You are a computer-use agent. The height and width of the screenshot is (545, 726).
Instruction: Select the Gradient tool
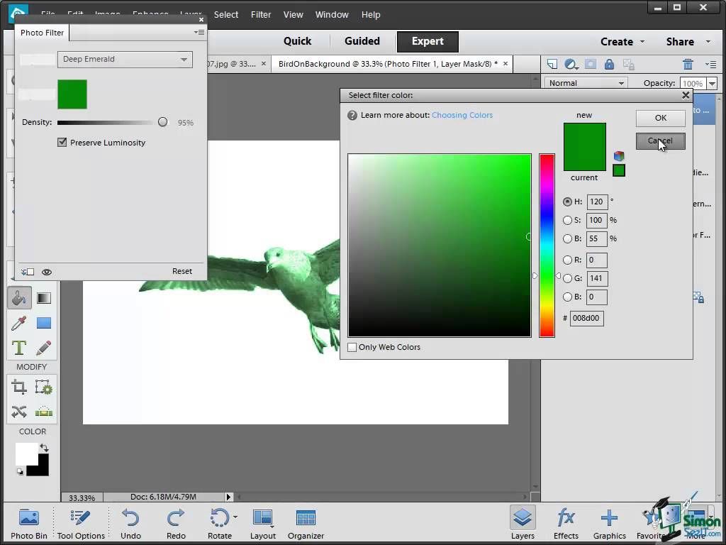click(x=44, y=298)
